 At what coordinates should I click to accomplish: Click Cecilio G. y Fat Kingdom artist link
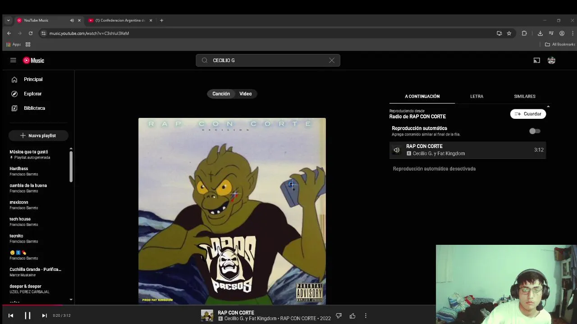click(x=250, y=318)
